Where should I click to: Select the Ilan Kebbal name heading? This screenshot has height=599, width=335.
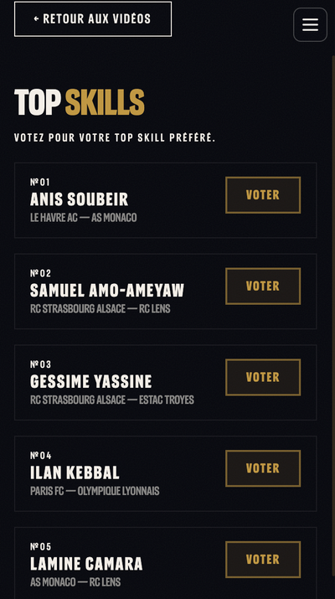(x=75, y=472)
